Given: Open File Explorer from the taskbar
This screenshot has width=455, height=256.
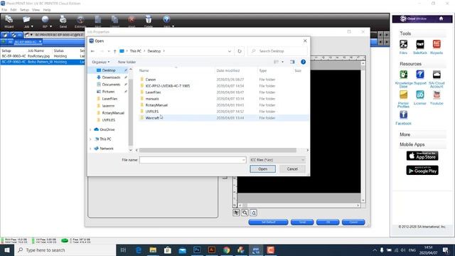Looking at the screenshot, I should coord(153,250).
